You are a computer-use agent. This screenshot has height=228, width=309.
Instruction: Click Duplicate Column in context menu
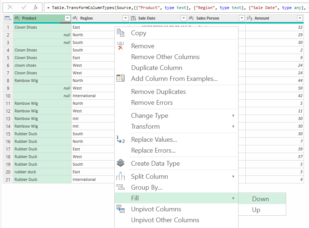coord(156,68)
